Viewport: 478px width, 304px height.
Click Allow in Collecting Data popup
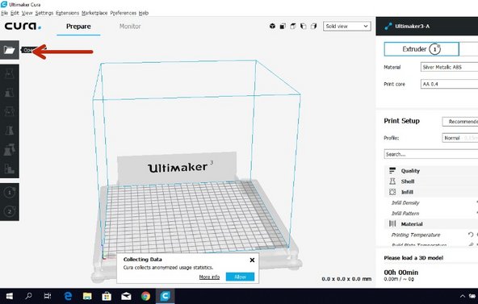240,277
